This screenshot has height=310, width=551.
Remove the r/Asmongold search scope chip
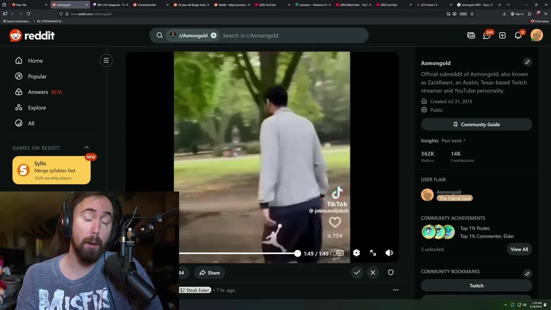(214, 35)
